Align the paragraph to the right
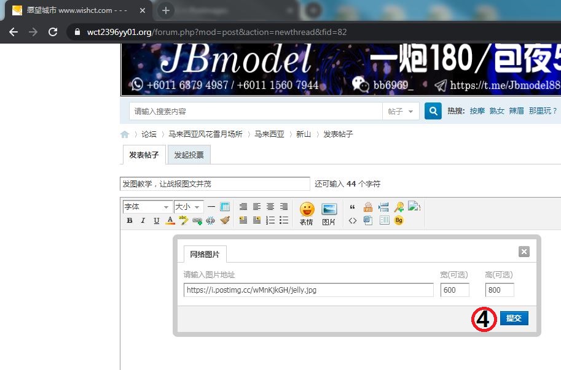This screenshot has height=370, width=561. coord(284,207)
